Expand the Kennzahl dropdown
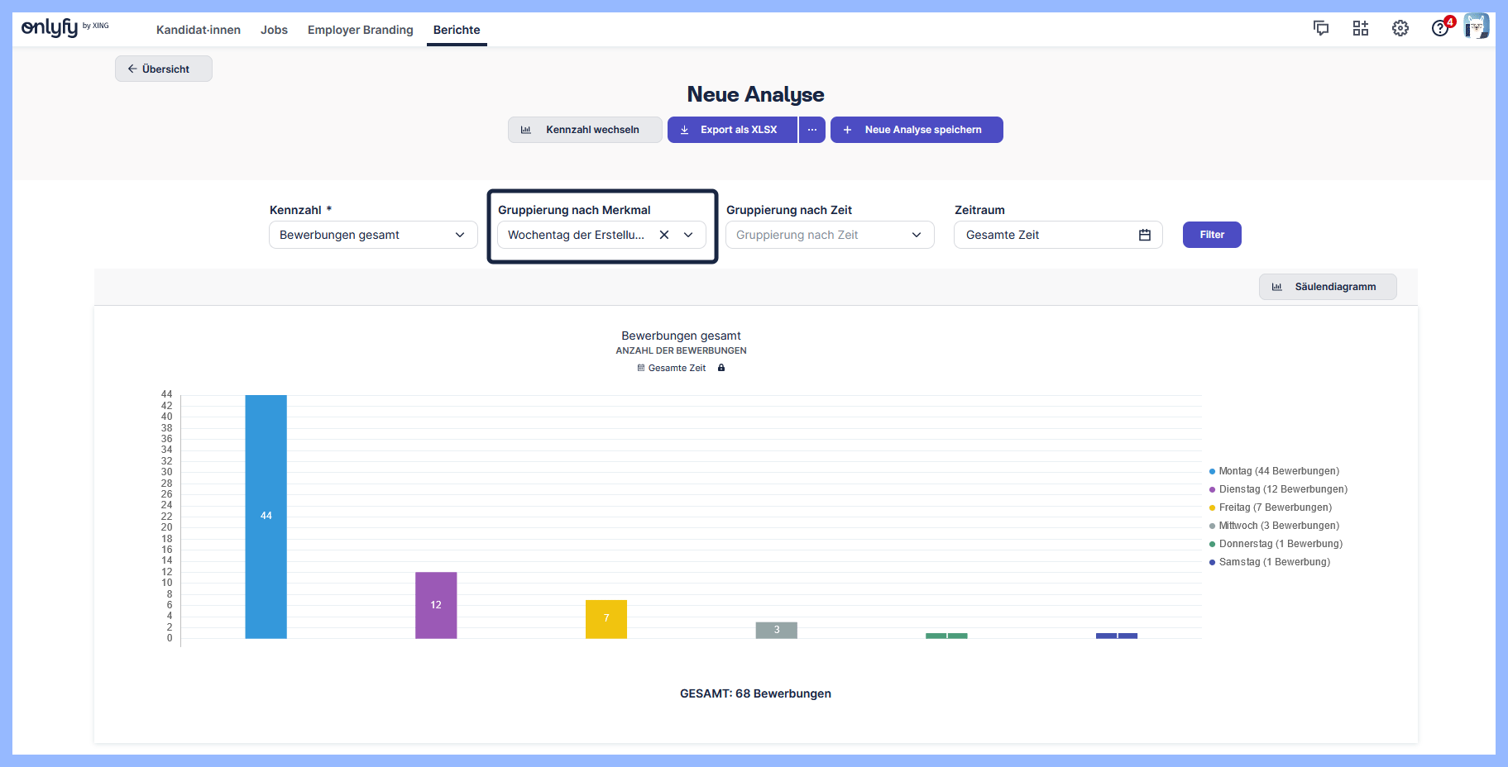The image size is (1508, 767). 373,235
